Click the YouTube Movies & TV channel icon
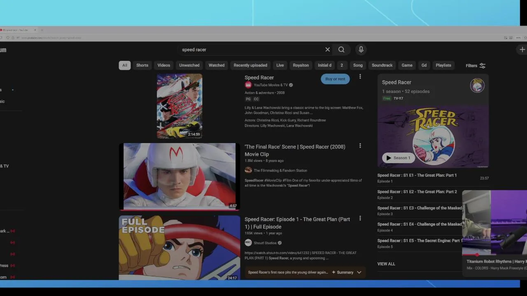 [x=248, y=85]
